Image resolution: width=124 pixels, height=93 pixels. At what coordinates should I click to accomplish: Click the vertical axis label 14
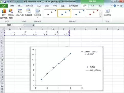(33, 49)
